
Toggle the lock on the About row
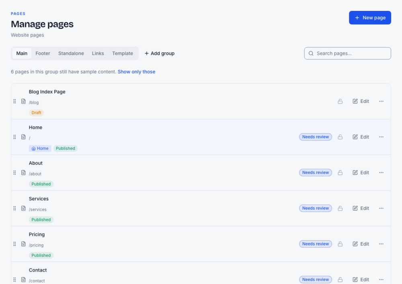[x=340, y=173]
